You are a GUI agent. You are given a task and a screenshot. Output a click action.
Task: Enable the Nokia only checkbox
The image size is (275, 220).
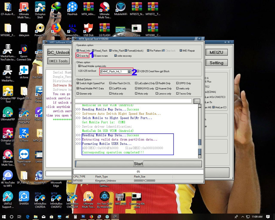[110, 94]
